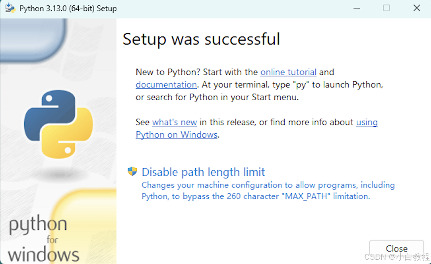The image size is (431, 264).
Task: Open the 'documentation' link
Action: click(x=166, y=84)
